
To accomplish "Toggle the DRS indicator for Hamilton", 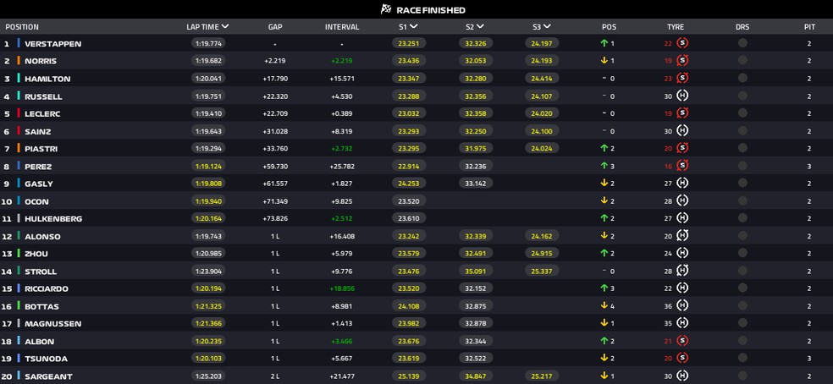I will coord(742,79).
